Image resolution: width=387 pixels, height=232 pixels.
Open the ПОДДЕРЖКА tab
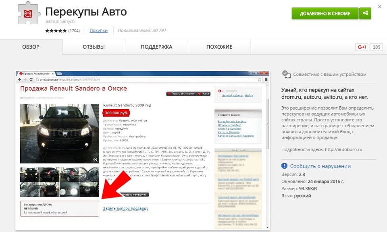point(156,47)
